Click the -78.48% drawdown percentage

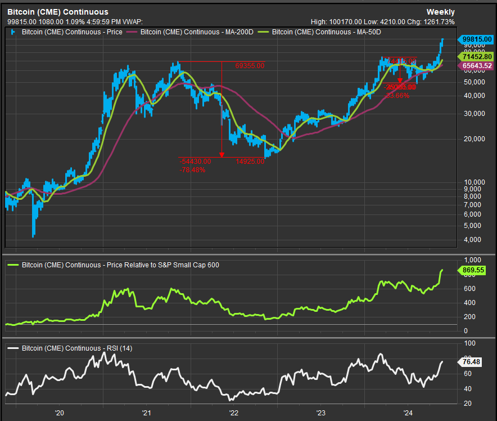[x=192, y=170]
